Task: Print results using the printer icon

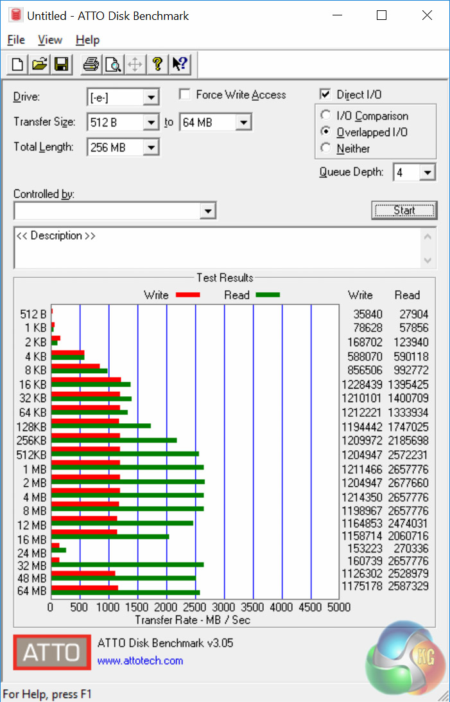Action: [x=91, y=64]
